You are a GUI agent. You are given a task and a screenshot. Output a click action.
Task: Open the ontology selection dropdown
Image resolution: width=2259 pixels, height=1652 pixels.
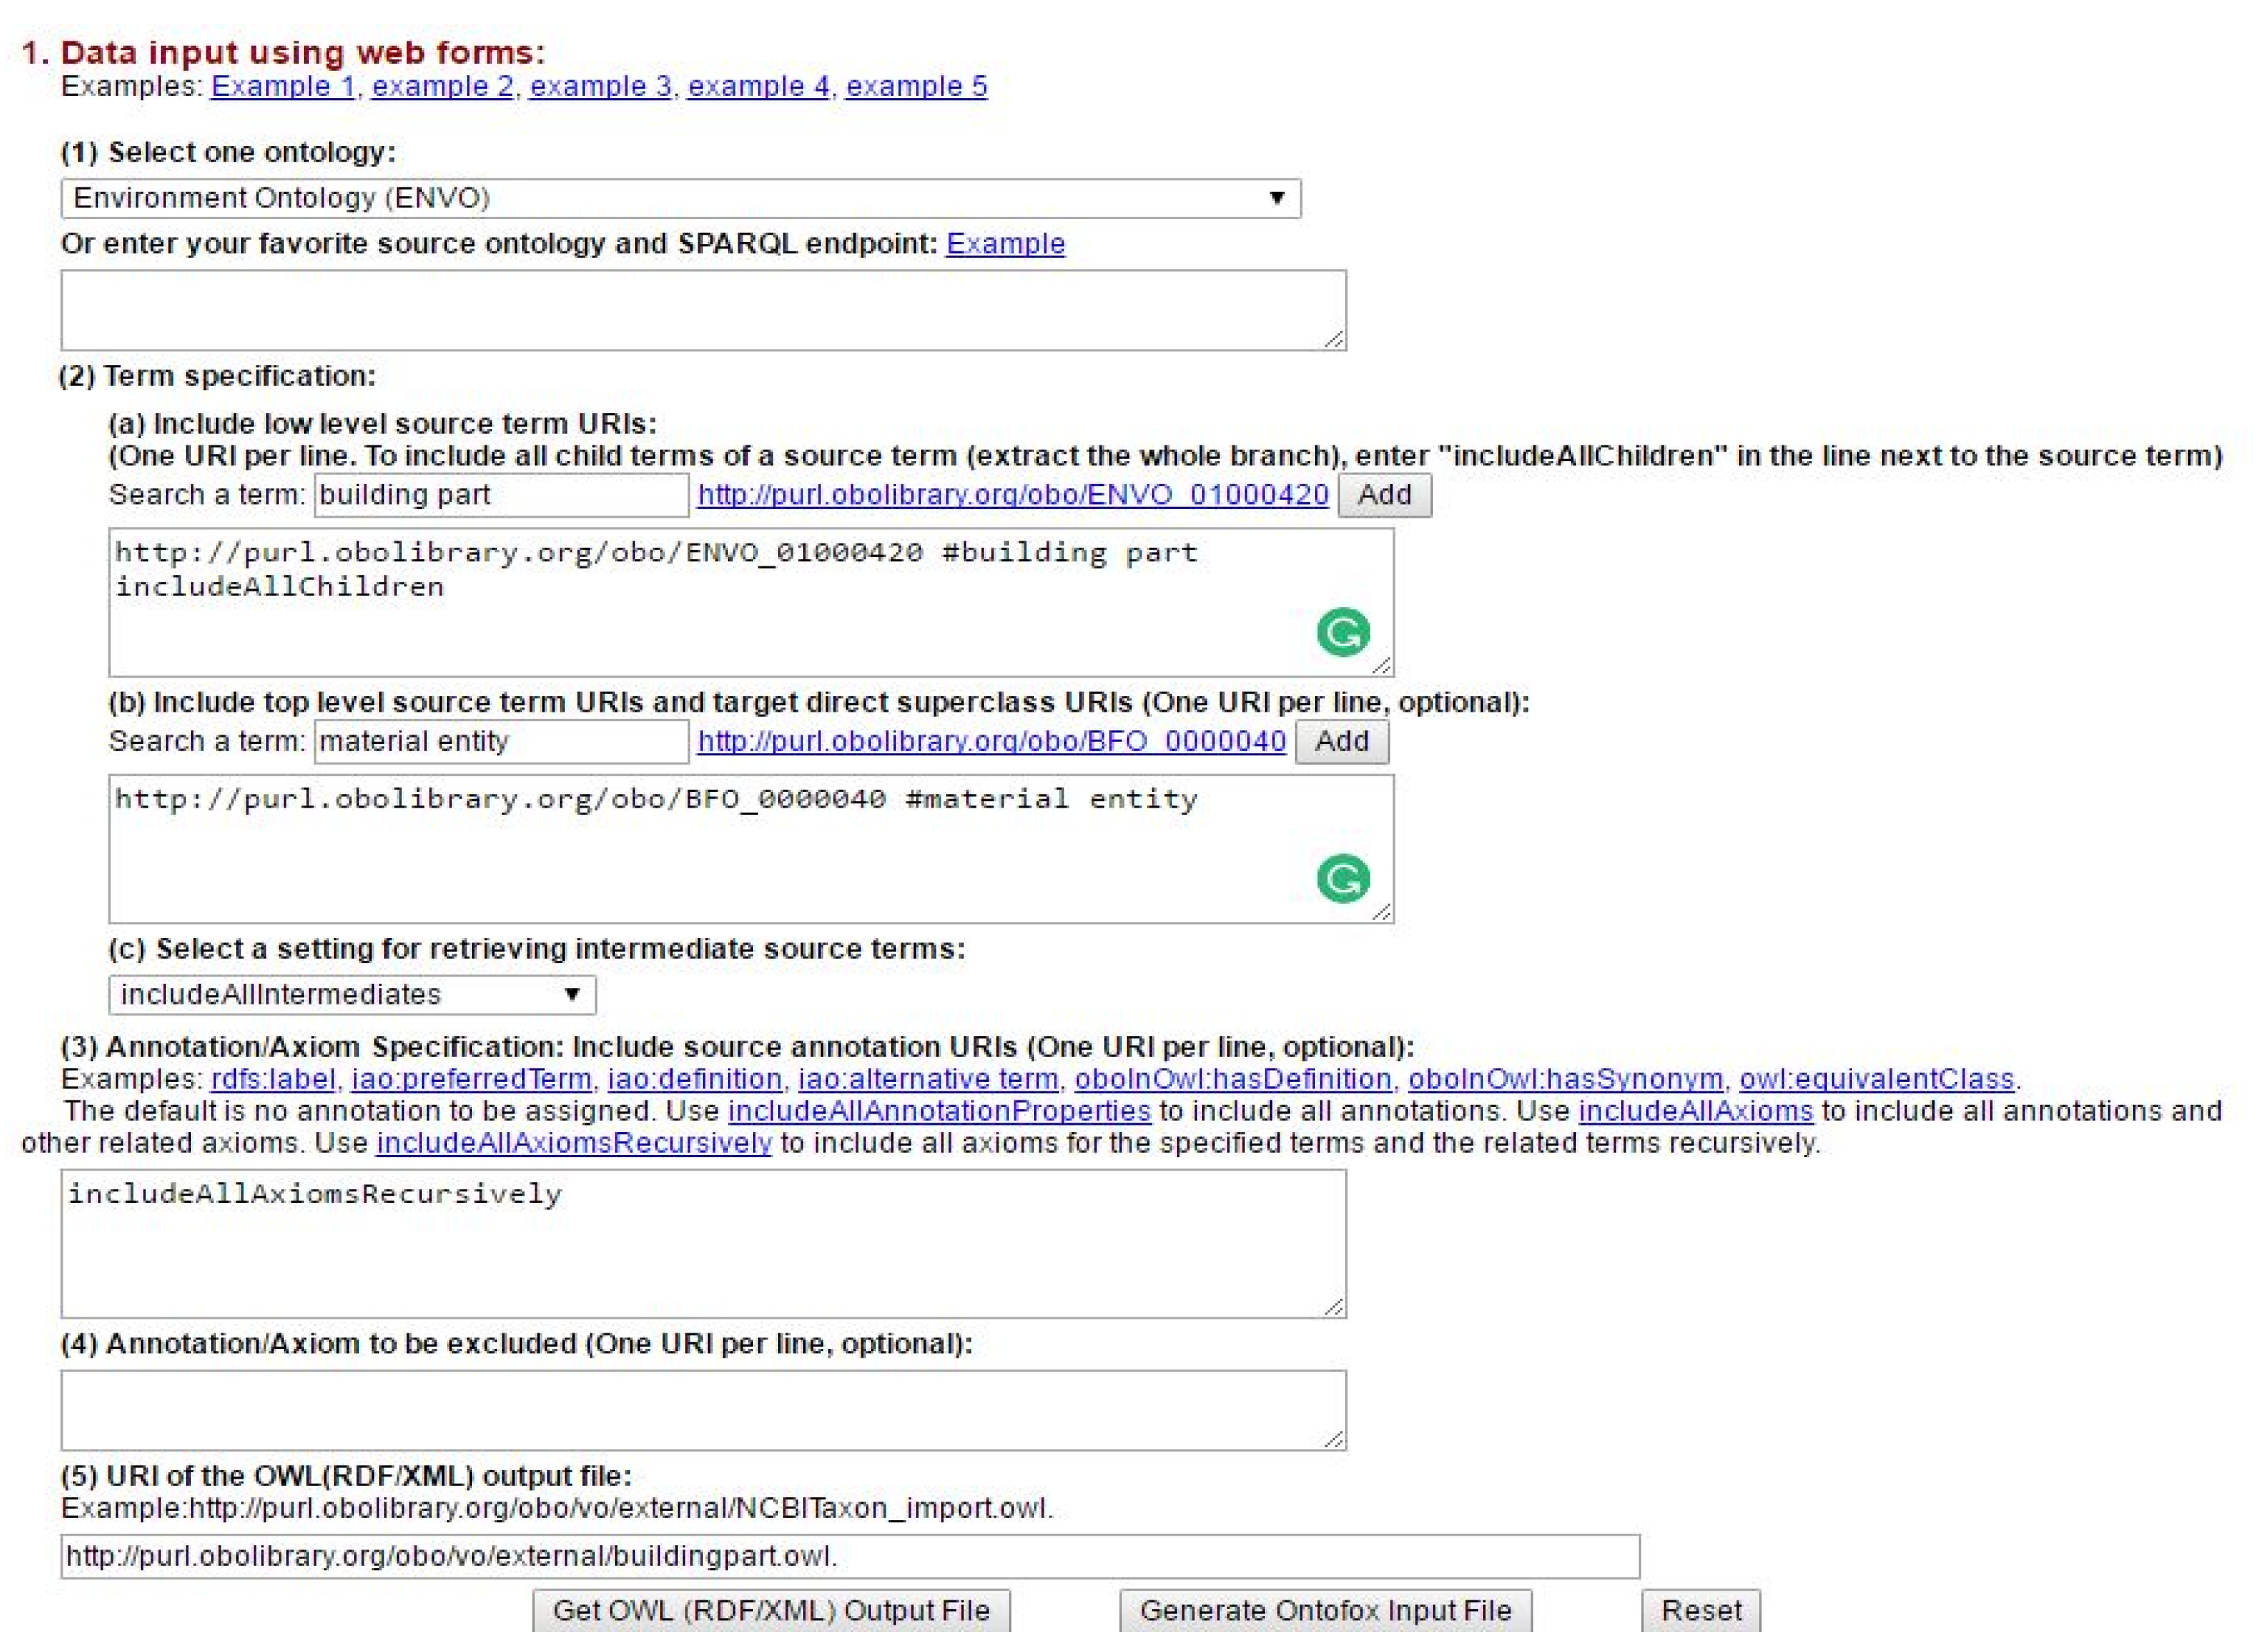point(680,198)
